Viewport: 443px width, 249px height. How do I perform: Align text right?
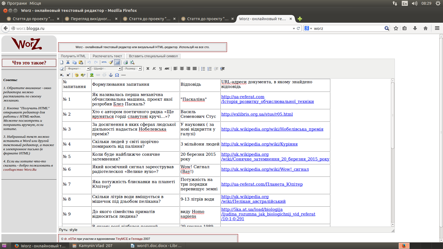click(188, 69)
